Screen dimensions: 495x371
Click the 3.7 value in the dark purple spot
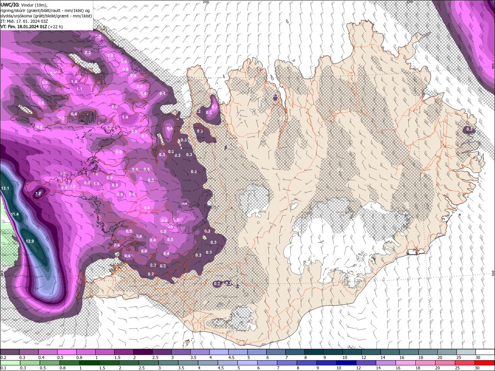38,194
